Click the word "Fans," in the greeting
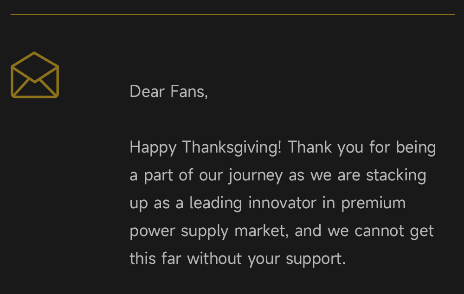The height and width of the screenshot is (294, 464). click(x=189, y=91)
